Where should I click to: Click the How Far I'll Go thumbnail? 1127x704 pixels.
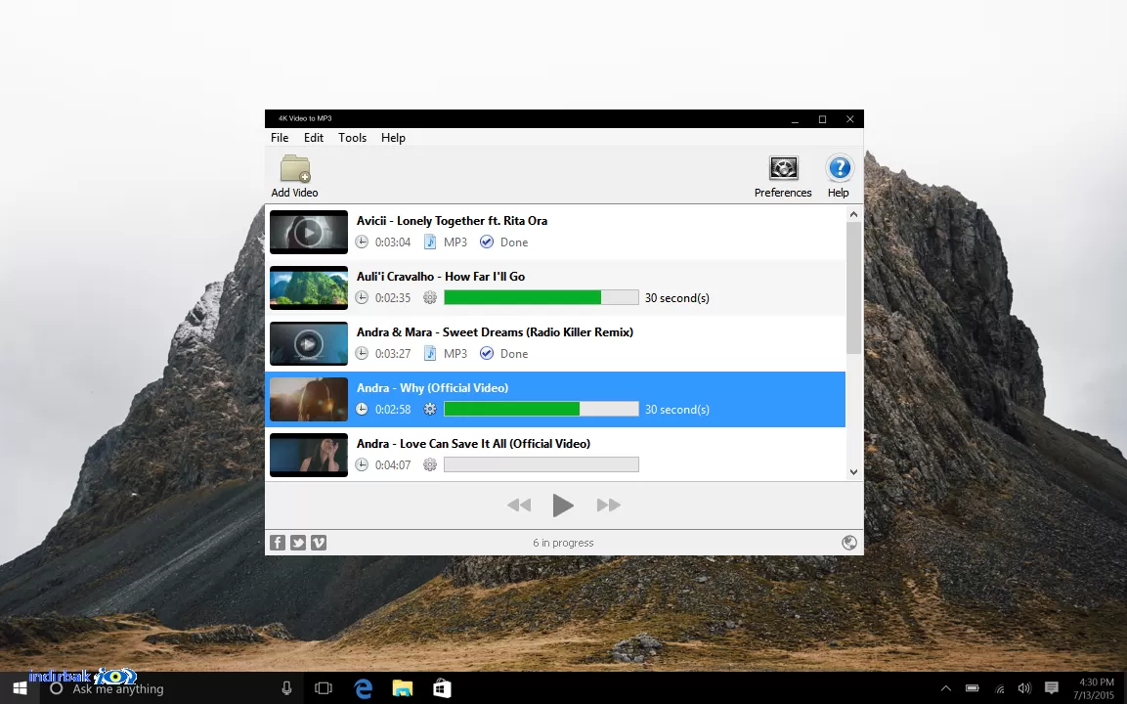tap(308, 287)
